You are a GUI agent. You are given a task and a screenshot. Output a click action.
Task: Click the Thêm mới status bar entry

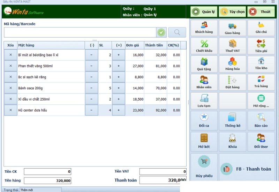(x=40, y=190)
